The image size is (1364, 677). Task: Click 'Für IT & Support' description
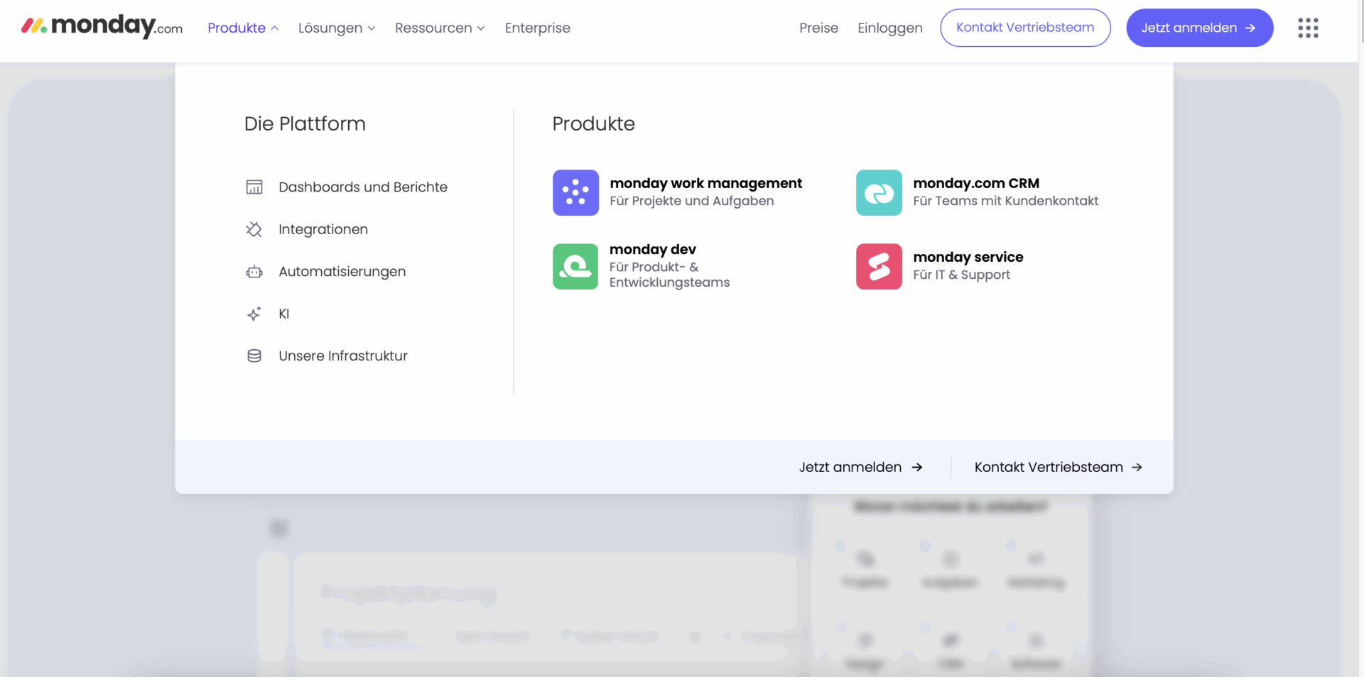coord(961,275)
